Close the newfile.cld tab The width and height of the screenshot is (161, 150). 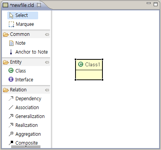(x=39, y=5)
